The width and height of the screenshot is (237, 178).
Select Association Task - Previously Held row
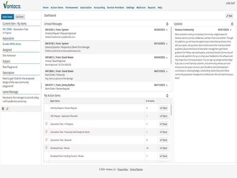pyautogui.click(x=164, y=132)
